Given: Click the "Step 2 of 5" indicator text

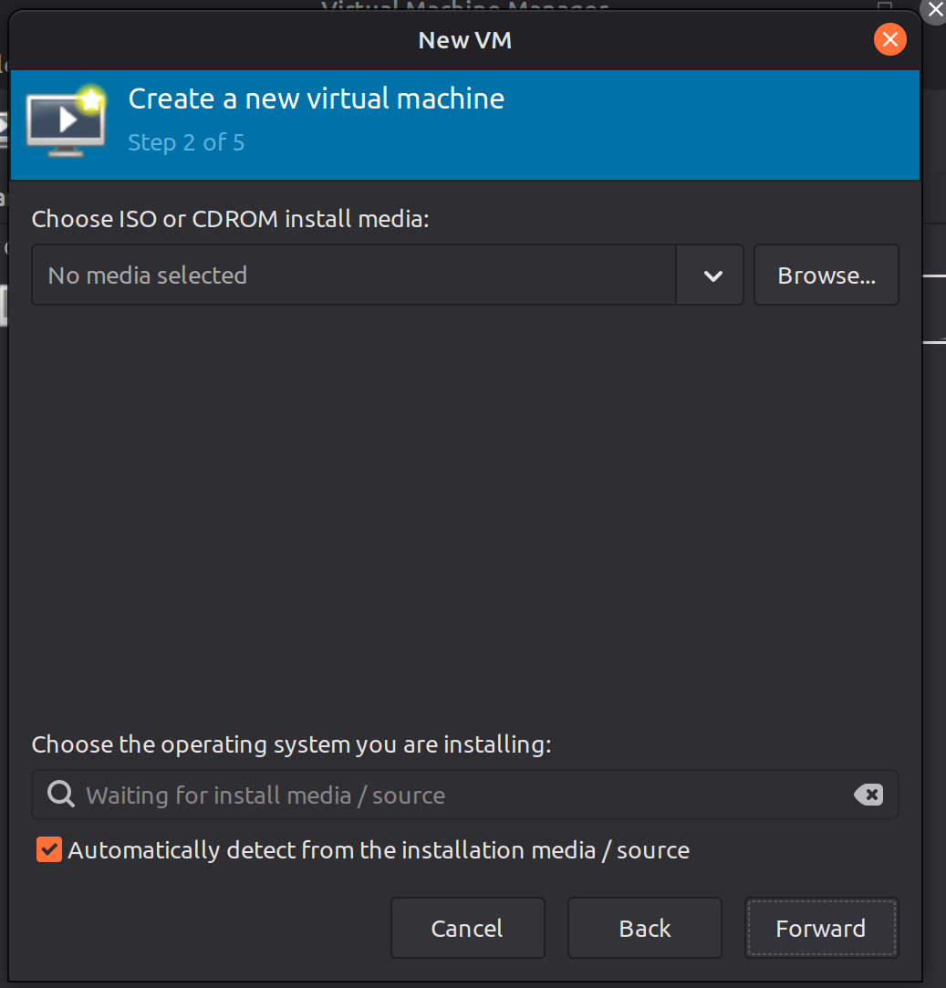Looking at the screenshot, I should (x=186, y=142).
